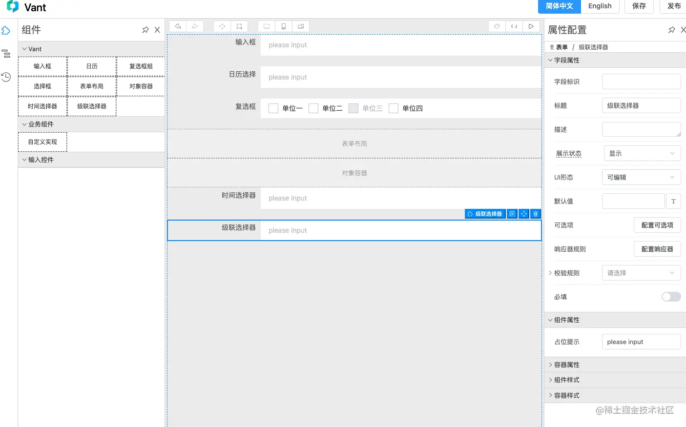Collapse the 输入控件 group
Image resolution: width=686 pixels, height=427 pixels.
coord(91,160)
